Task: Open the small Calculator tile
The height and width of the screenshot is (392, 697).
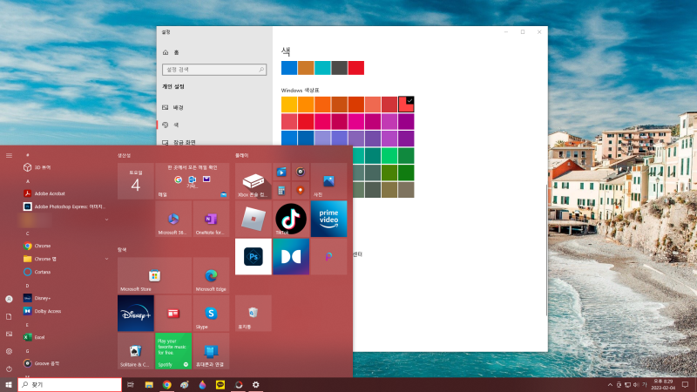Action: click(281, 191)
